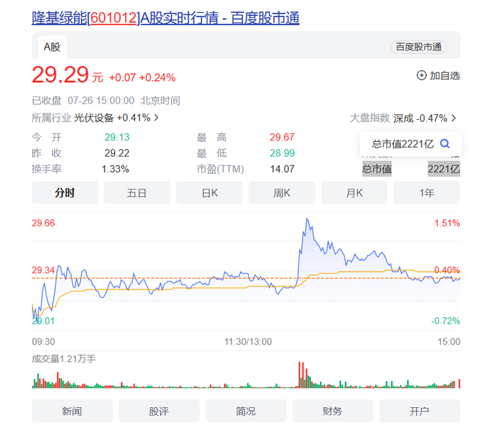
Task: Click the 最低 value 28.99
Action: [x=282, y=153]
